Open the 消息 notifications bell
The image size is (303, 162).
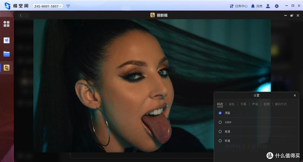coord(257,6)
